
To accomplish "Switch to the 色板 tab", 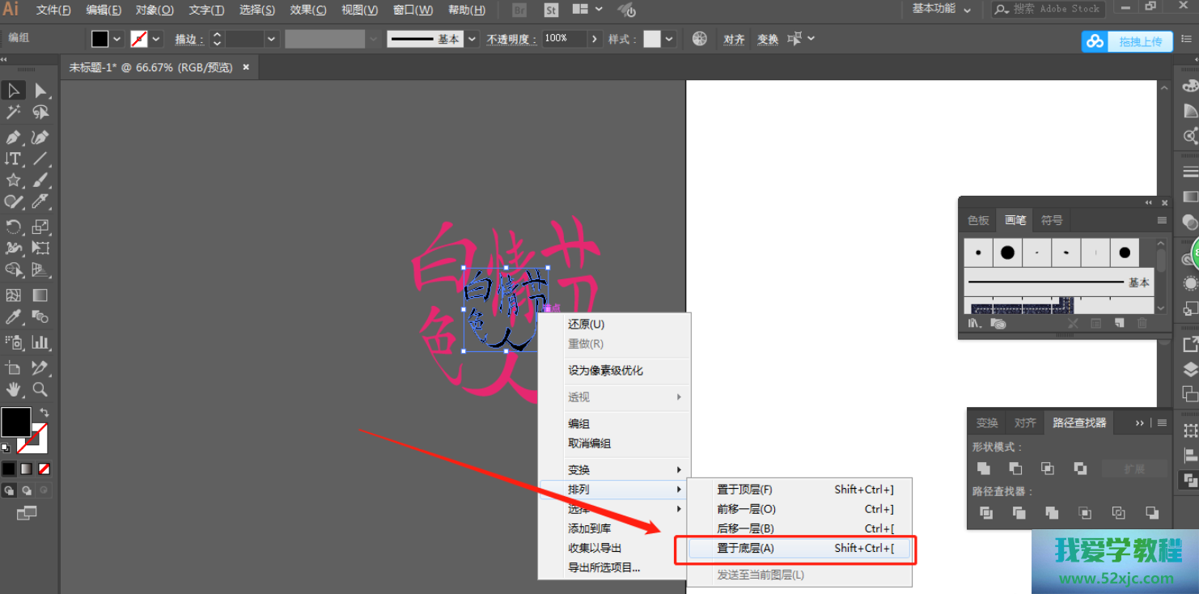I will (x=978, y=220).
